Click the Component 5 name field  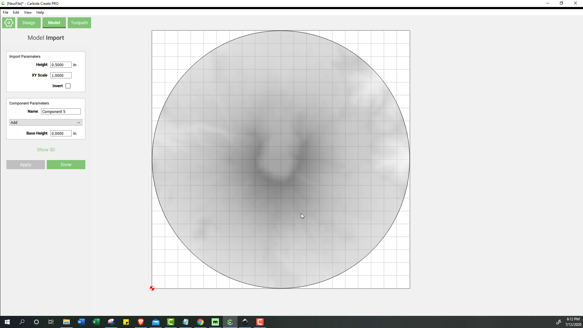[61, 111]
